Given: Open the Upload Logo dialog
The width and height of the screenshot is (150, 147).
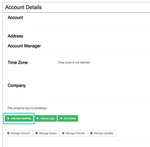Looking at the screenshot, I should tap(46, 118).
